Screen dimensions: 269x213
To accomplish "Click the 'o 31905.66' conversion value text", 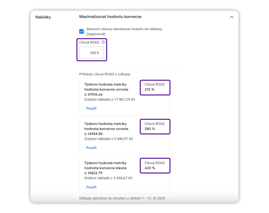I will pyautogui.click(x=93, y=94).
